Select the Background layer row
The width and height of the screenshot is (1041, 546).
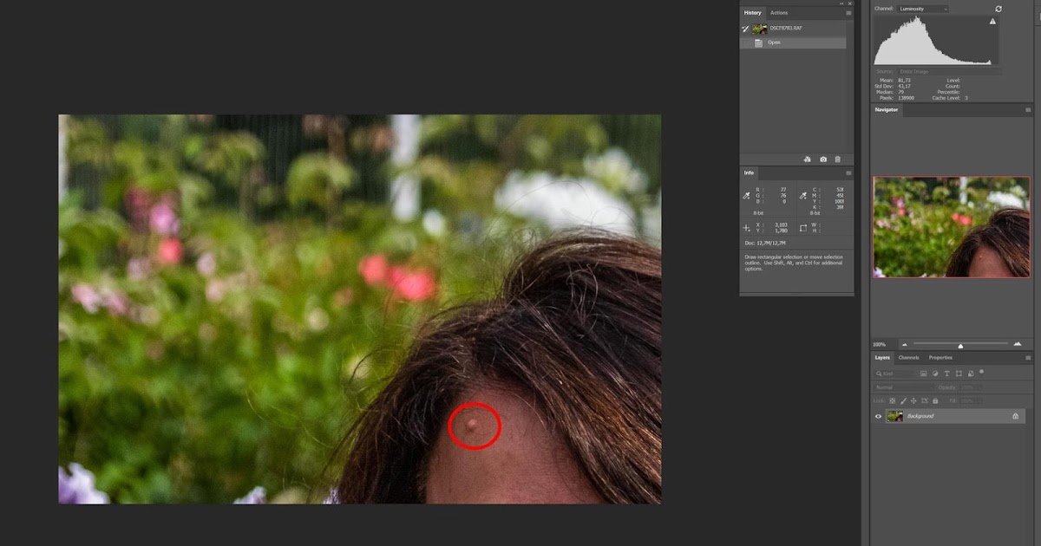pyautogui.click(x=955, y=416)
